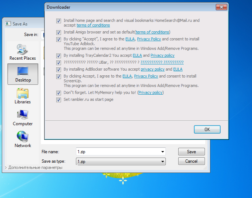Click Cancel in Save As dialog
Screen dimensions: 252x198
pos(191,161)
